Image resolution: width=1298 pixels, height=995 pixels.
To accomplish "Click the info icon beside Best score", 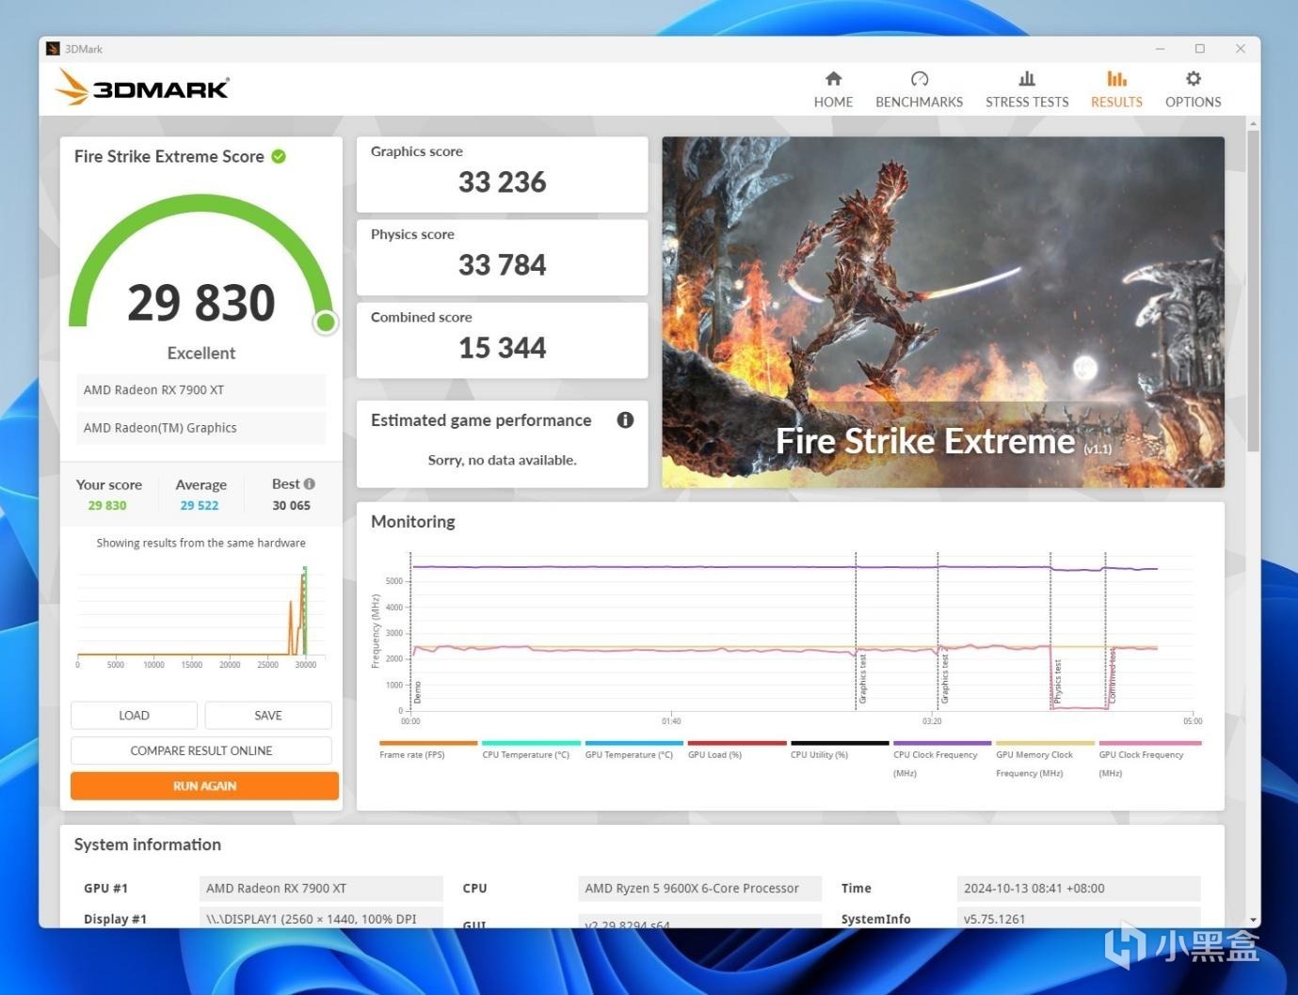I will pyautogui.click(x=310, y=483).
